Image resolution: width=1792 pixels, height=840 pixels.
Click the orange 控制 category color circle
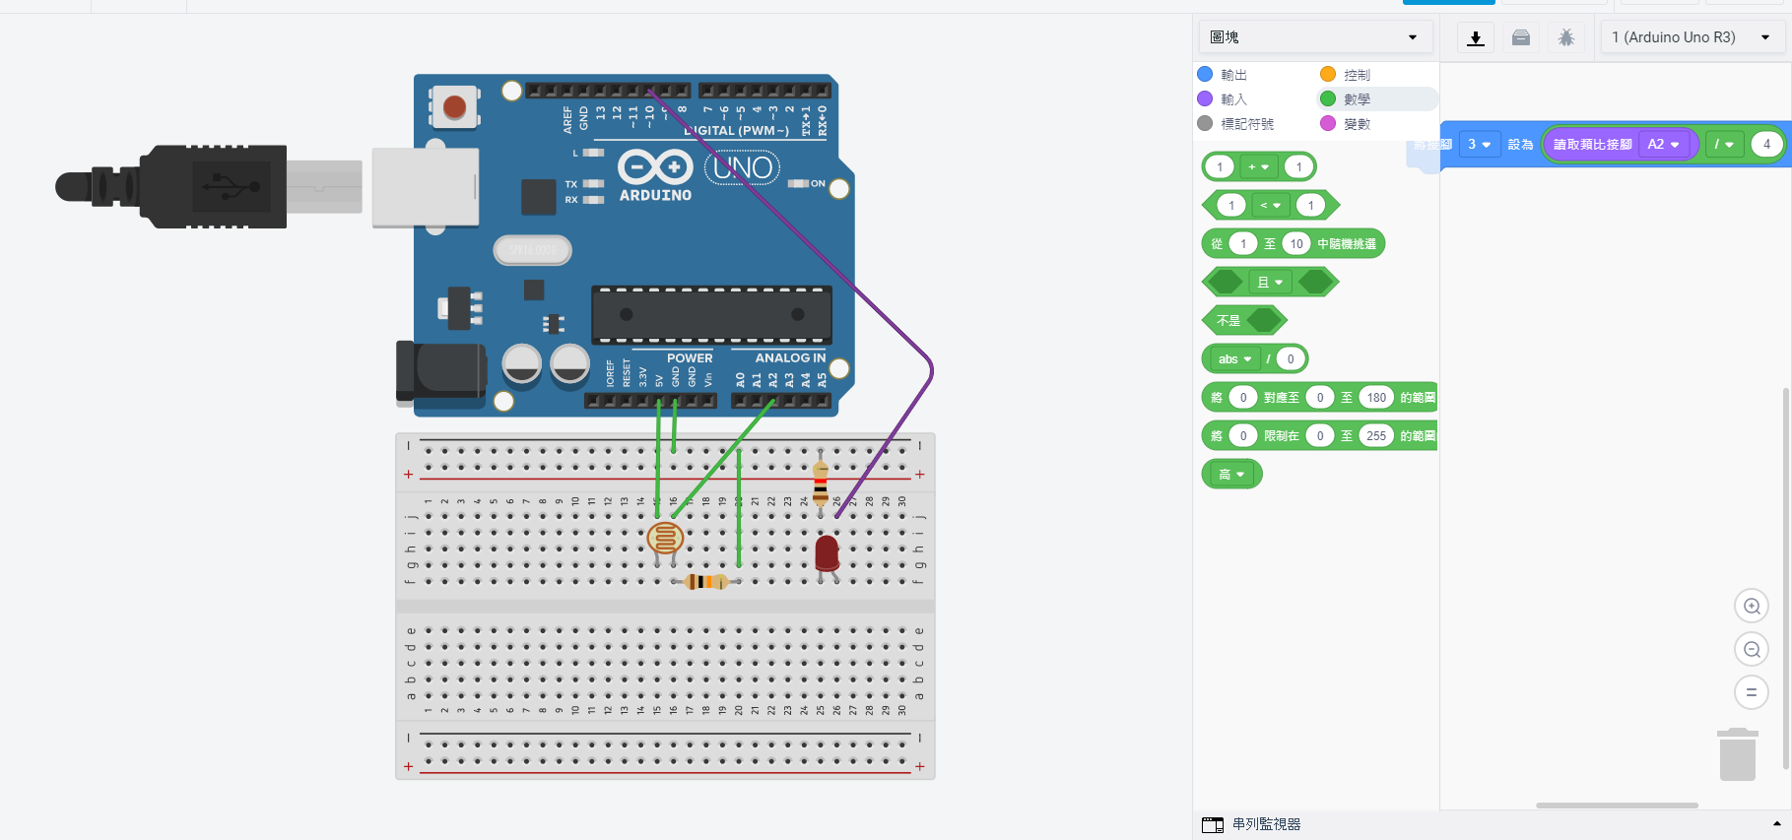[1328, 75]
